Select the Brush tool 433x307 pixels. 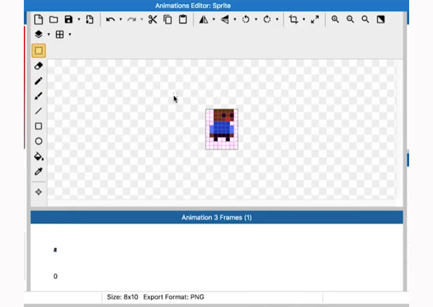[x=39, y=96]
